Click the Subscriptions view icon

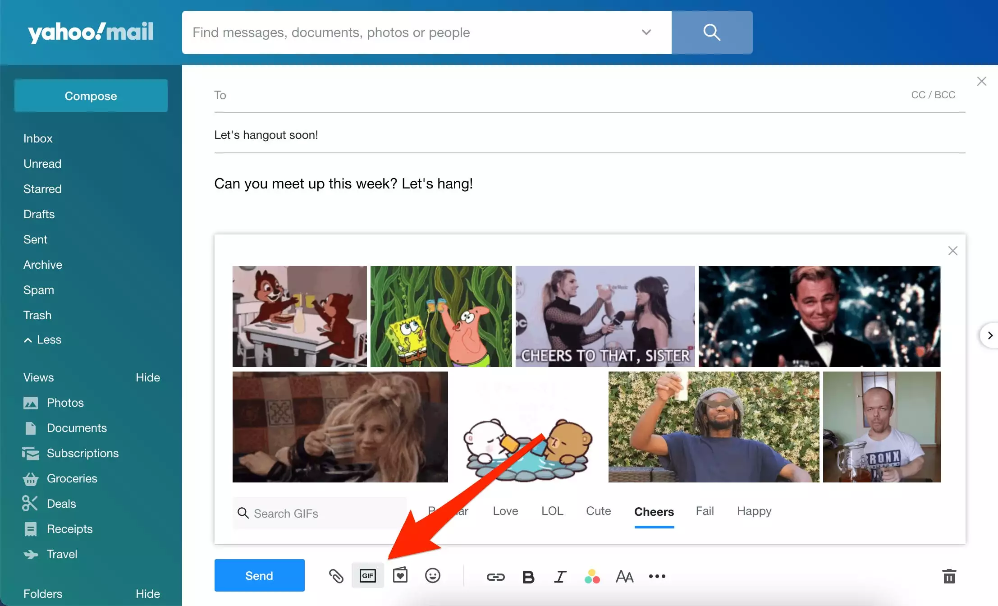coord(31,453)
